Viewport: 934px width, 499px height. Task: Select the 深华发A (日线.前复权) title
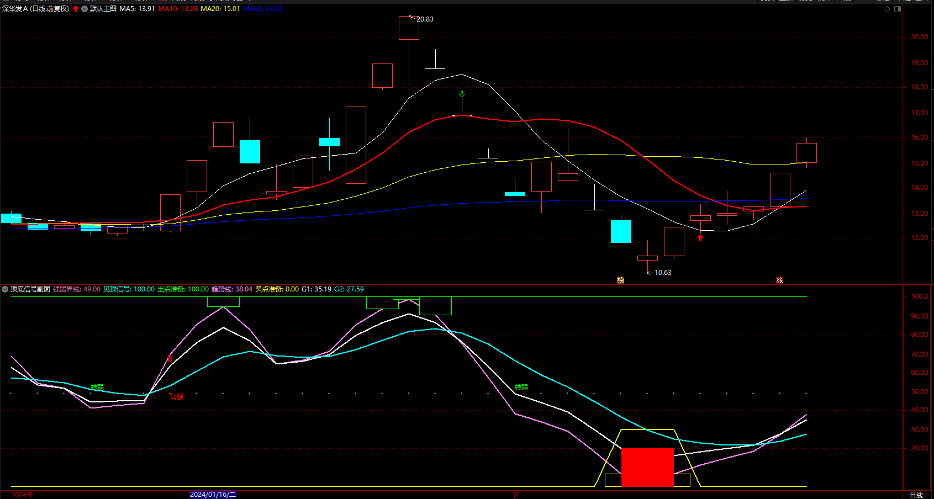pyautogui.click(x=36, y=9)
